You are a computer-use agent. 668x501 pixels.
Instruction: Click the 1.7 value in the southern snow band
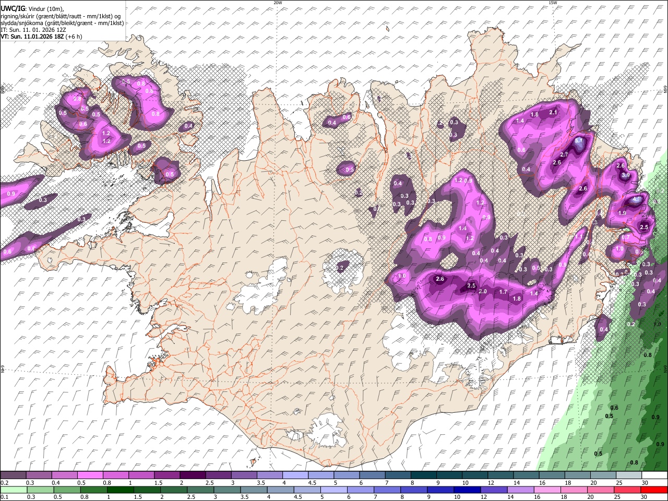[x=503, y=292]
